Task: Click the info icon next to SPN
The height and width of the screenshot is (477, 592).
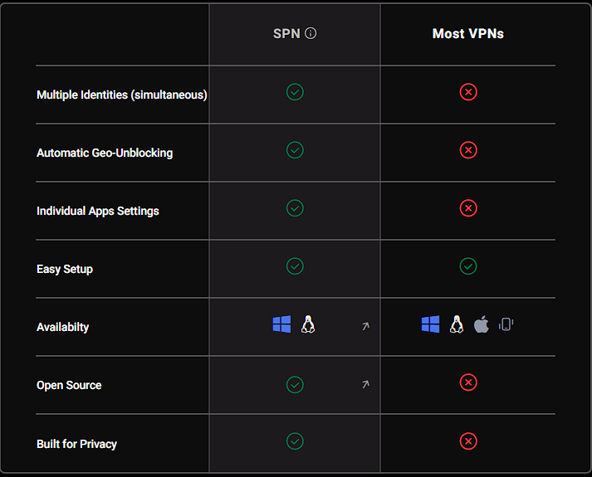Action: pos(311,33)
